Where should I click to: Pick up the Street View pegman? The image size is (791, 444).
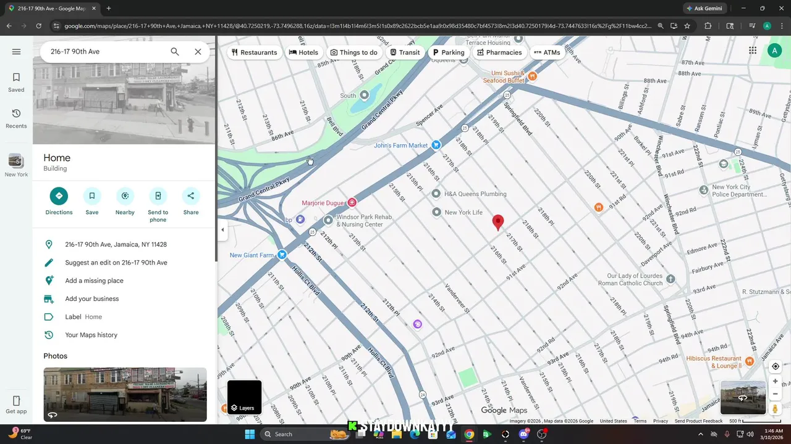tap(776, 409)
